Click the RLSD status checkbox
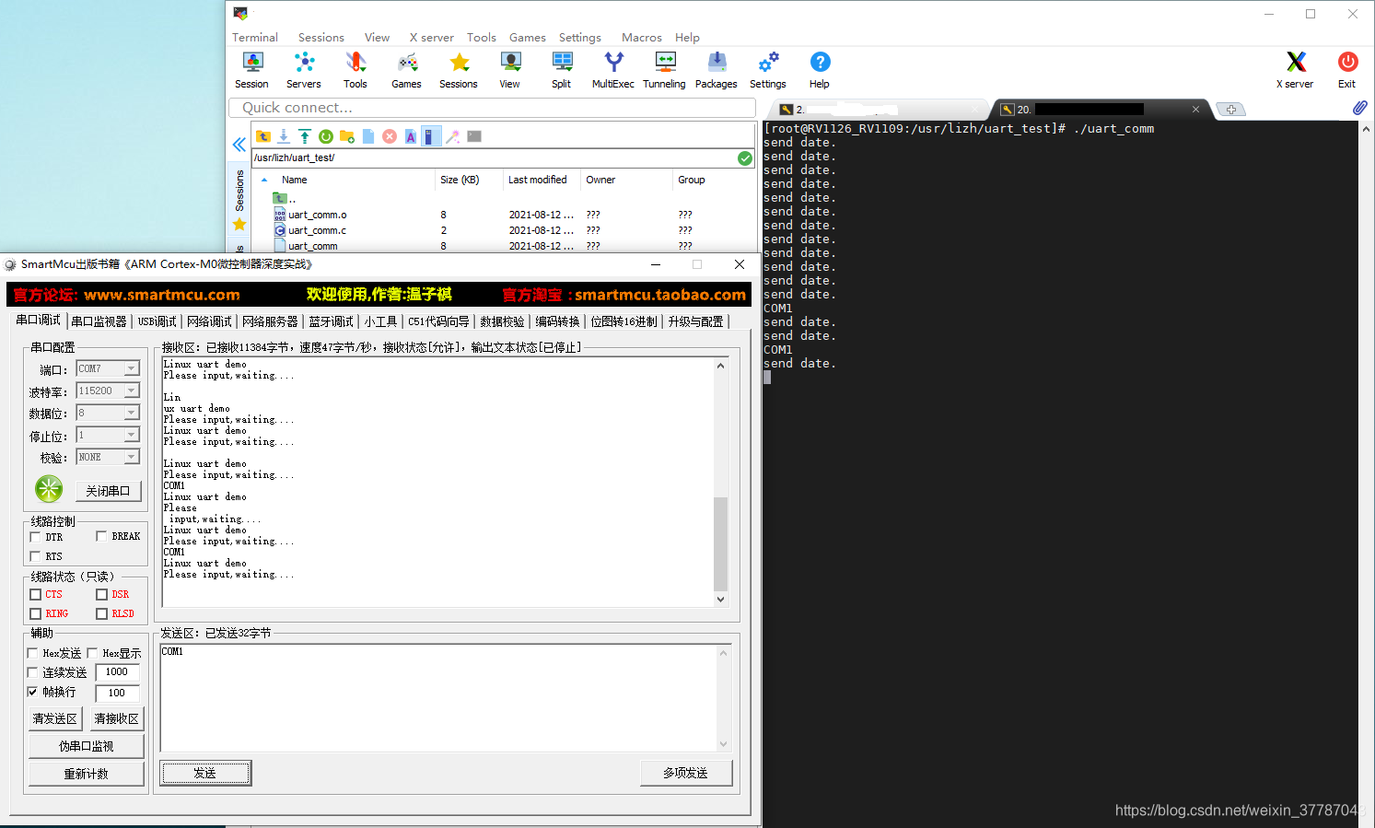The height and width of the screenshot is (828, 1375). click(x=101, y=613)
